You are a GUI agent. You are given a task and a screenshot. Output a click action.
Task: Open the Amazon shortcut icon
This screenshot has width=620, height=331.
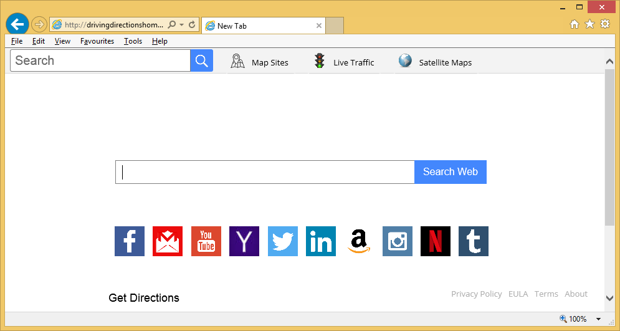point(359,241)
